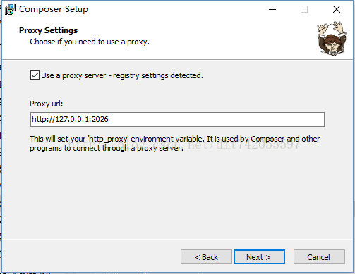Focus the Proxy url text field
This screenshot has height=274, width=355.
177,119
